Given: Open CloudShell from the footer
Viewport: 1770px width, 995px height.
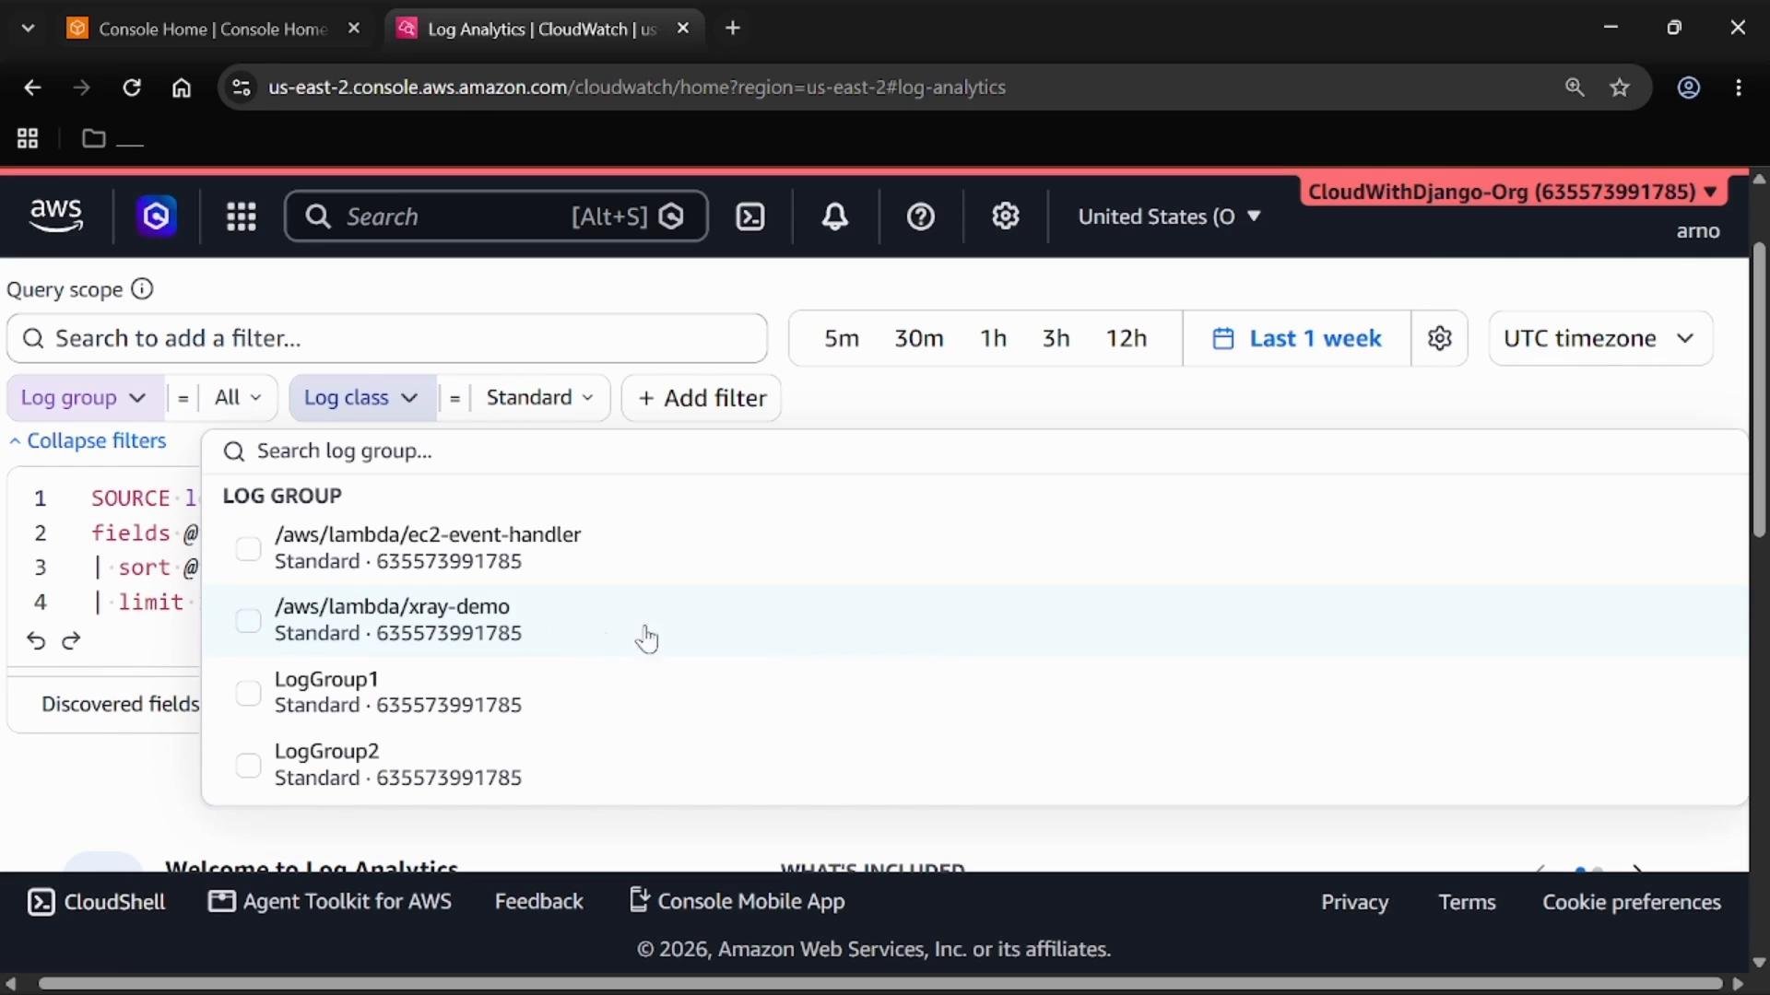Looking at the screenshot, I should click(97, 902).
